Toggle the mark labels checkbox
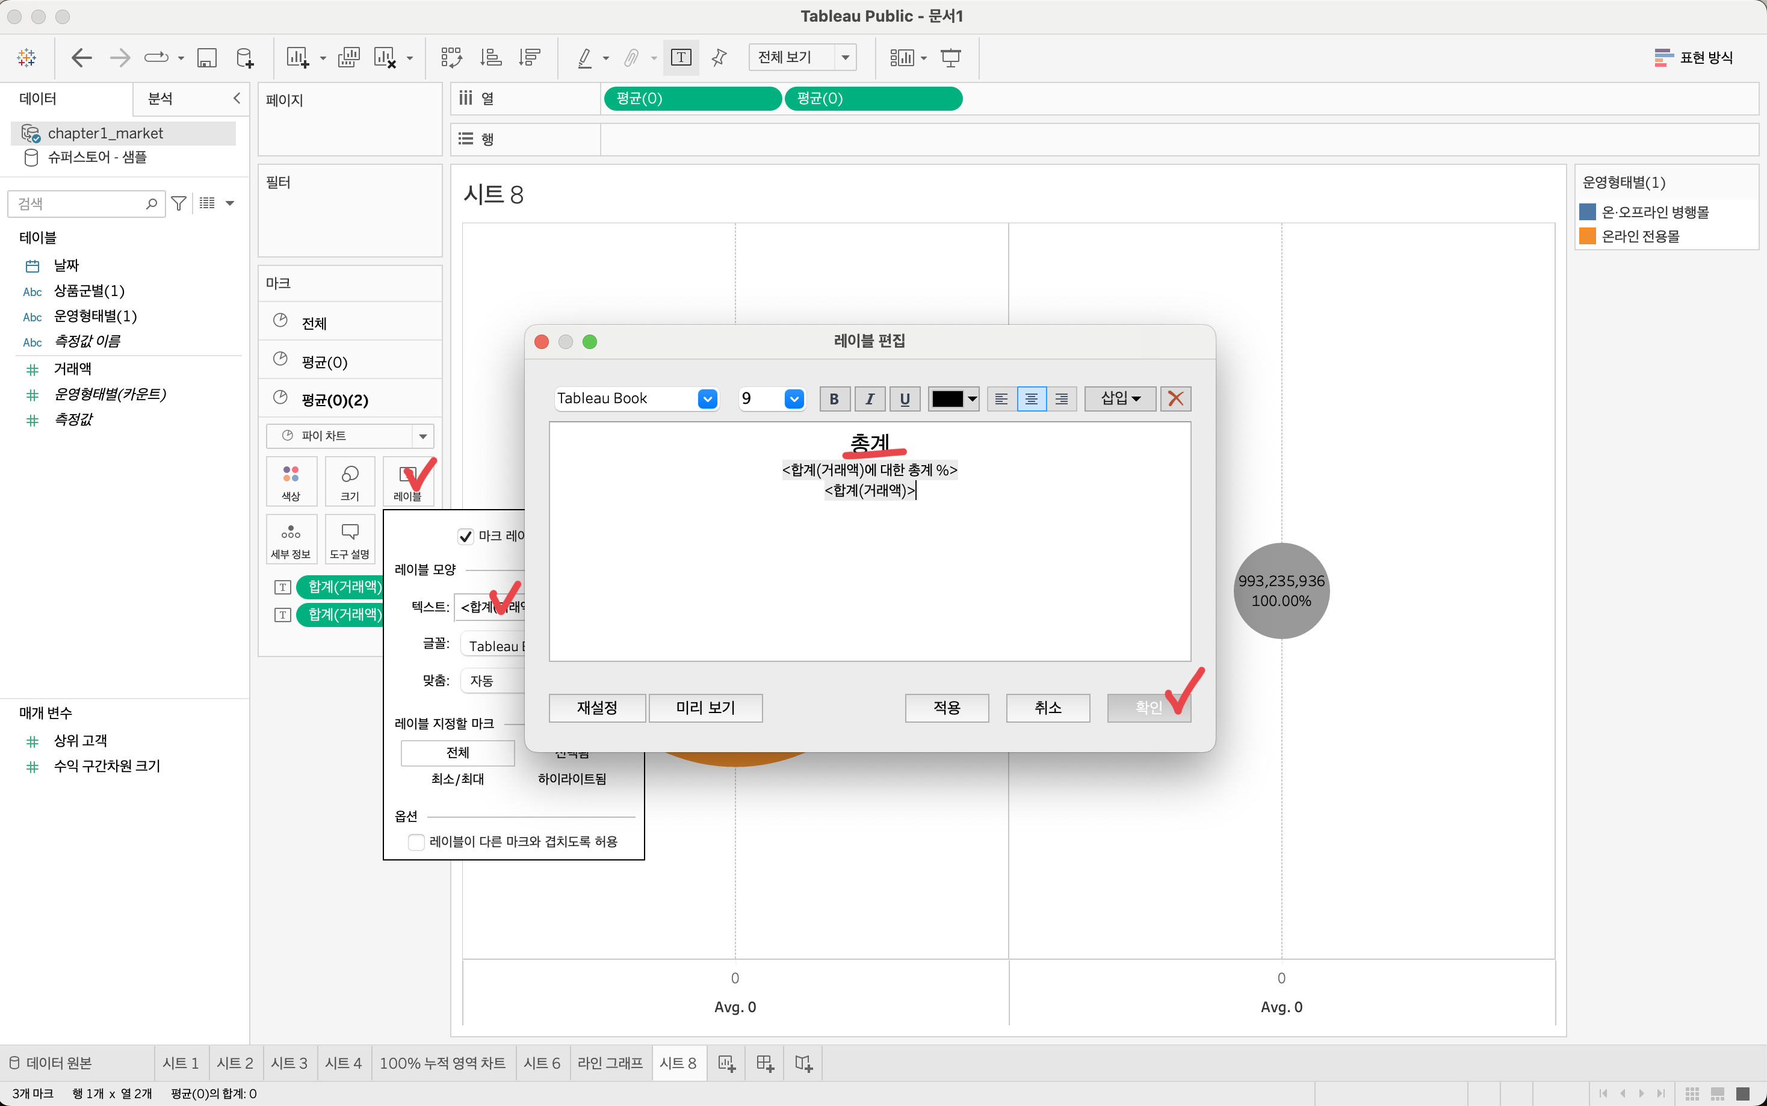Screen dimensions: 1767x1106 tap(465, 536)
